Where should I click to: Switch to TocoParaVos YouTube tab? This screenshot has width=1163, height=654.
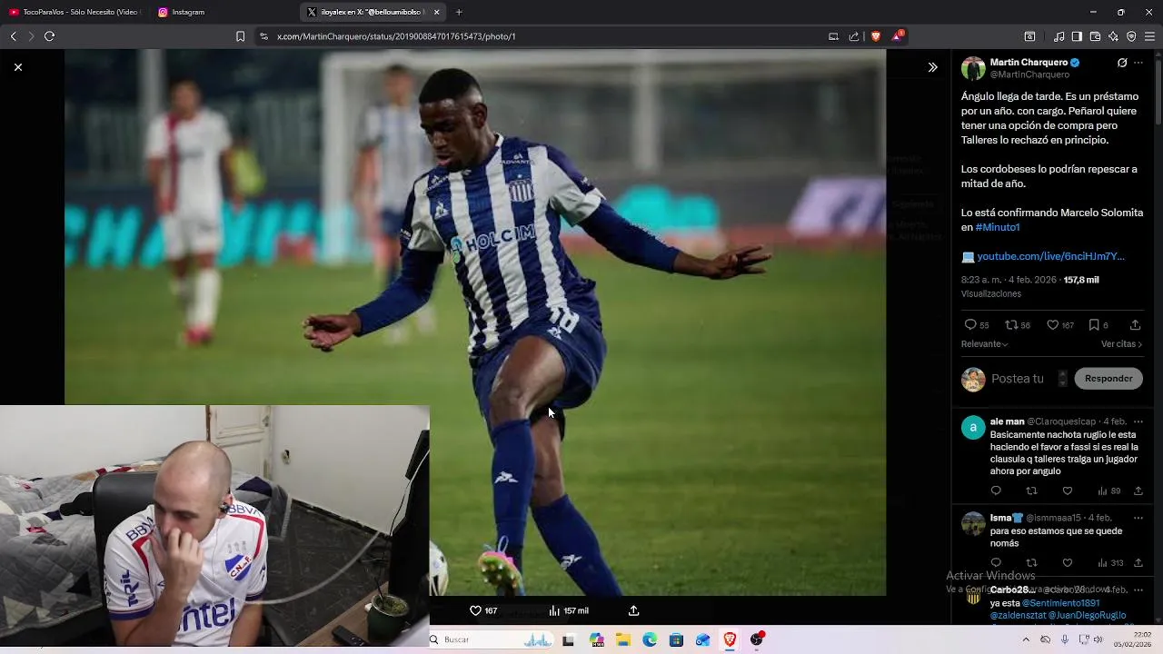pyautogui.click(x=75, y=12)
